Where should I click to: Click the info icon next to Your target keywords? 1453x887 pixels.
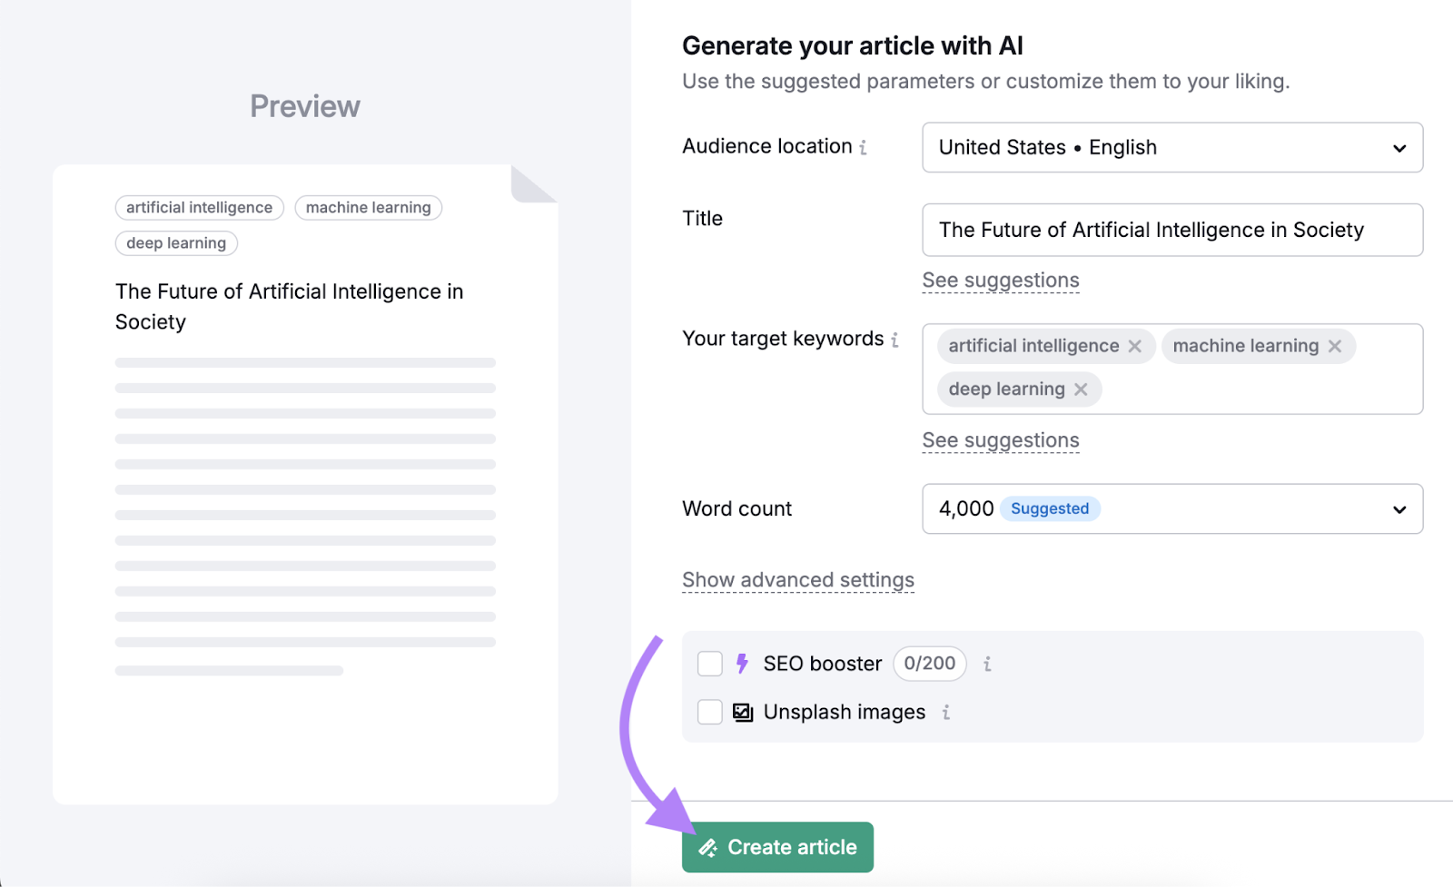(x=895, y=339)
